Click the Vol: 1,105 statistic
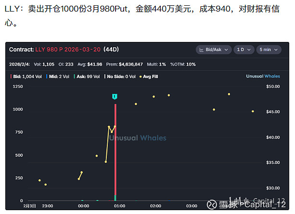This screenshot has height=214, width=295. coord(44,65)
